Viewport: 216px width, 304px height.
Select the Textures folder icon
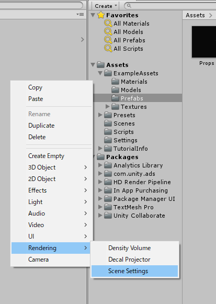[x=115, y=106]
